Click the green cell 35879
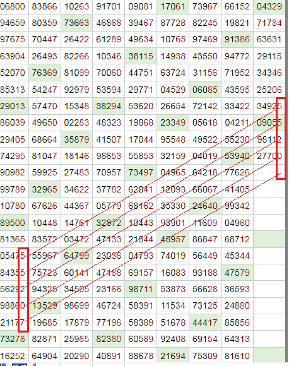This screenshot has width=289, height=366. 76,139
